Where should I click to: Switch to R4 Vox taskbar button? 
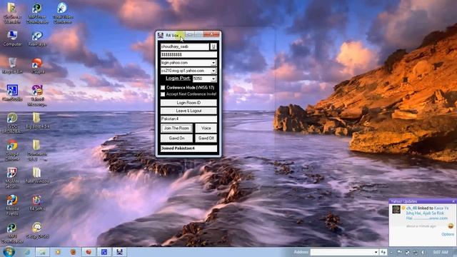tap(119, 252)
